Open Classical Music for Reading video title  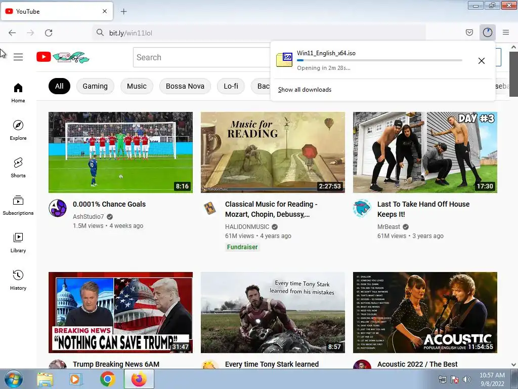click(x=271, y=209)
